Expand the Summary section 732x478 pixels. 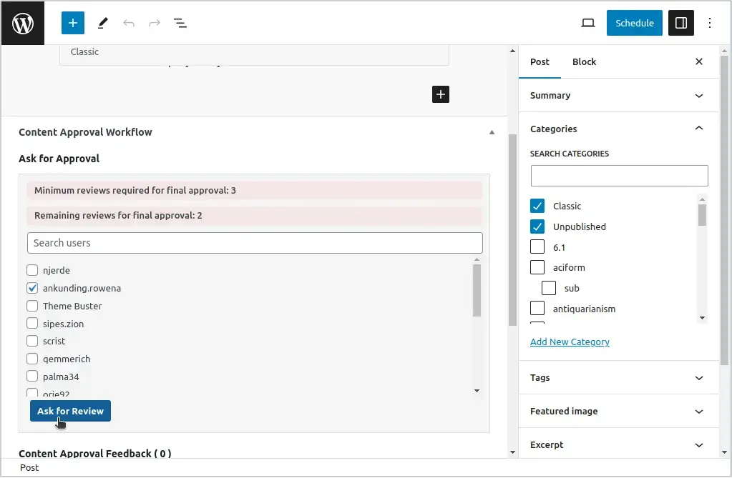[618, 95]
